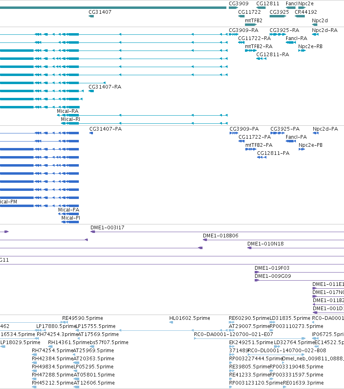Select the CG12811-PA CDS
The height and width of the screenshot is (389, 344).
click(262, 157)
